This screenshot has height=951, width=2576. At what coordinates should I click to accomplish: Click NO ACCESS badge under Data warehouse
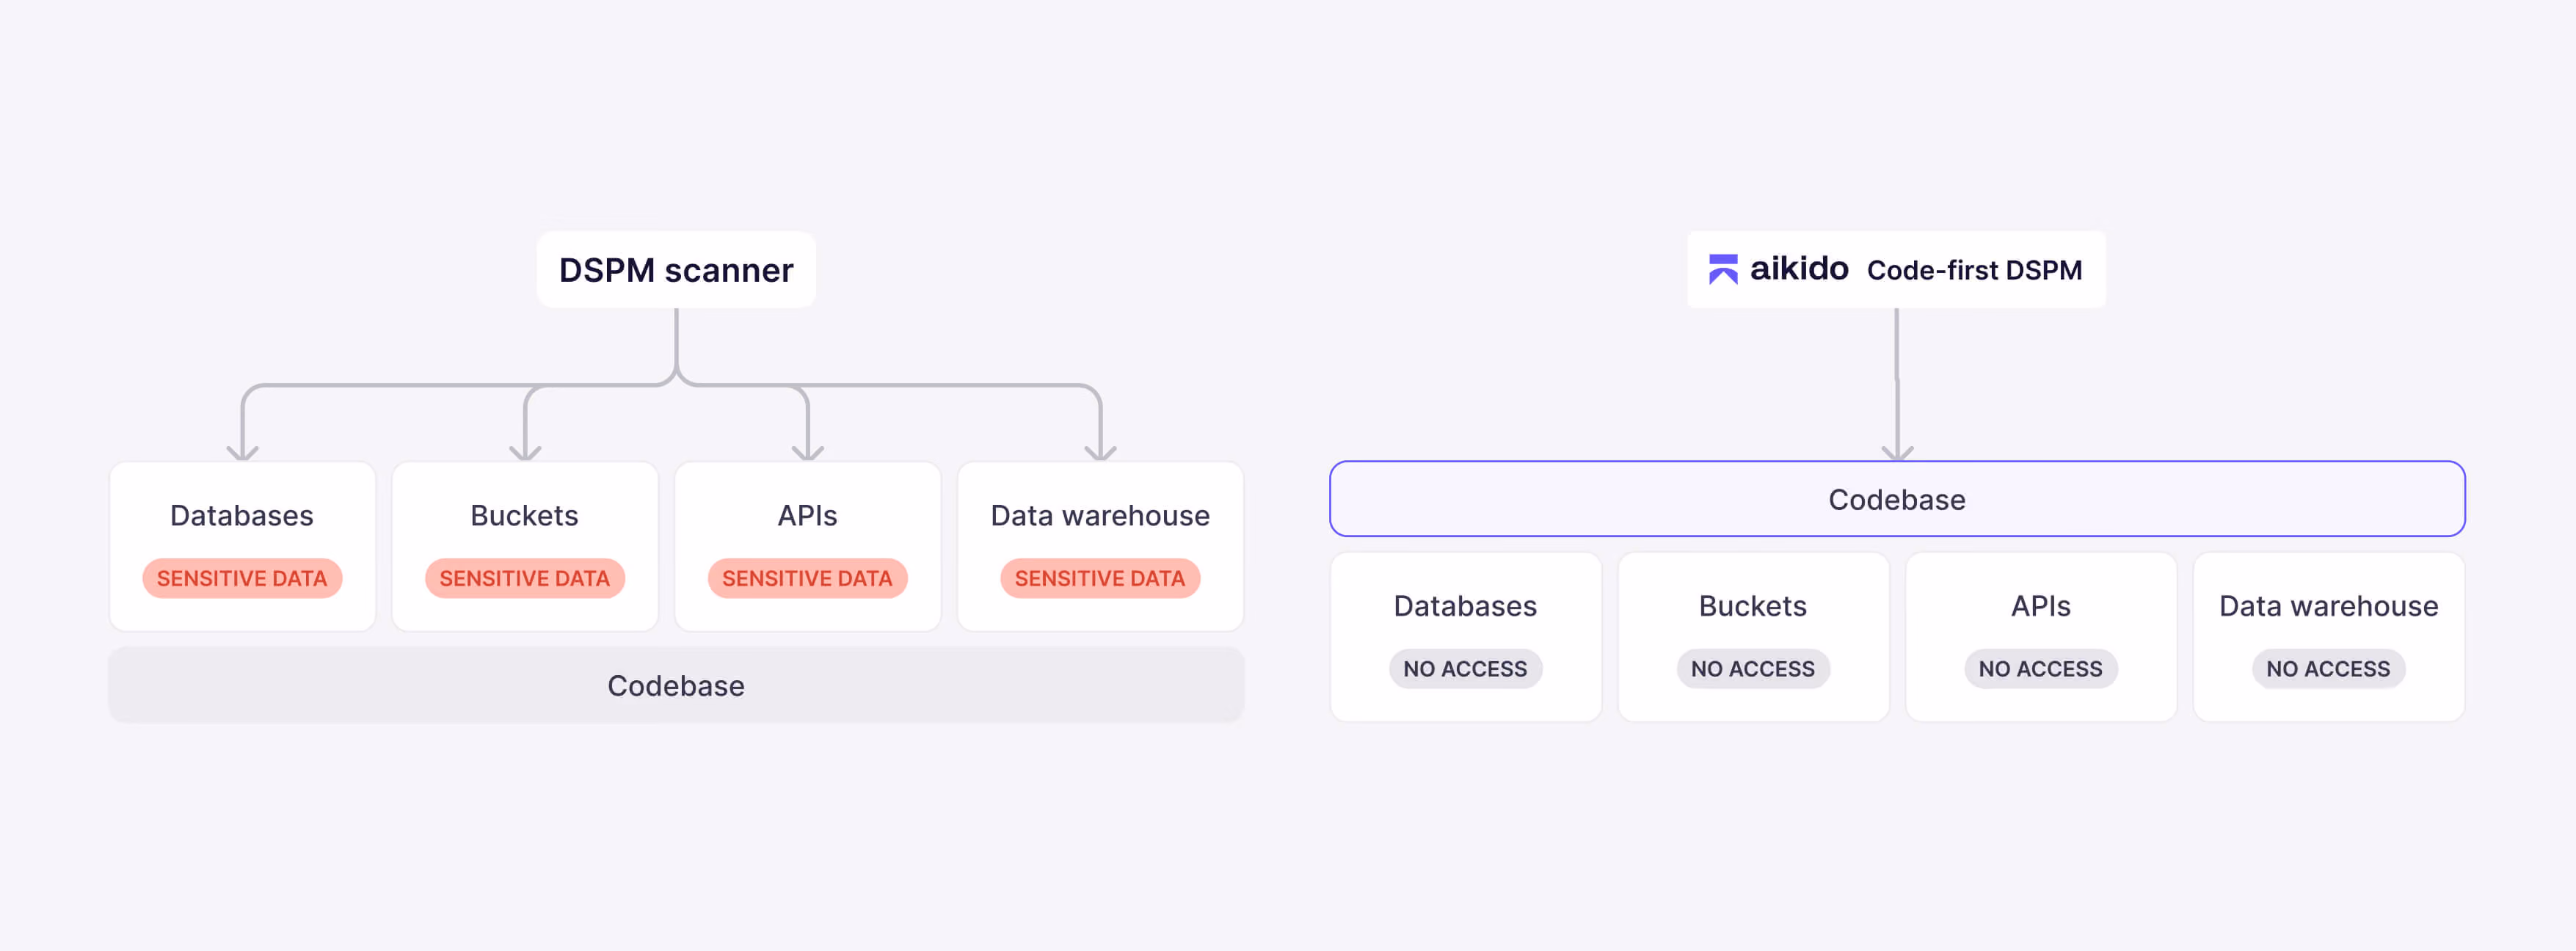click(2329, 669)
